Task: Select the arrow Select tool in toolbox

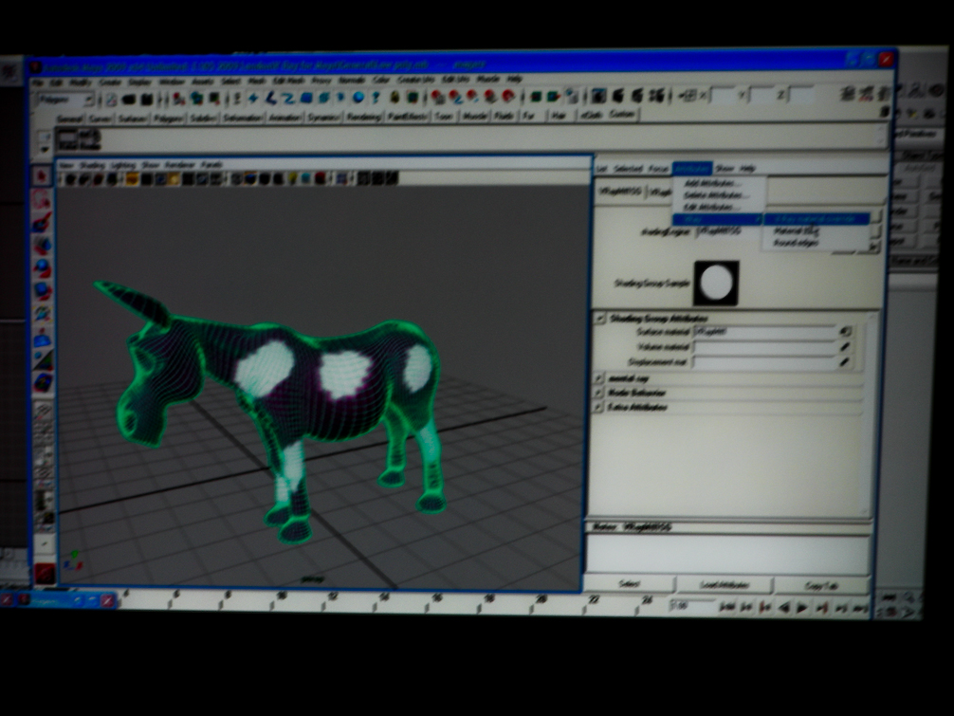Action: point(42,175)
